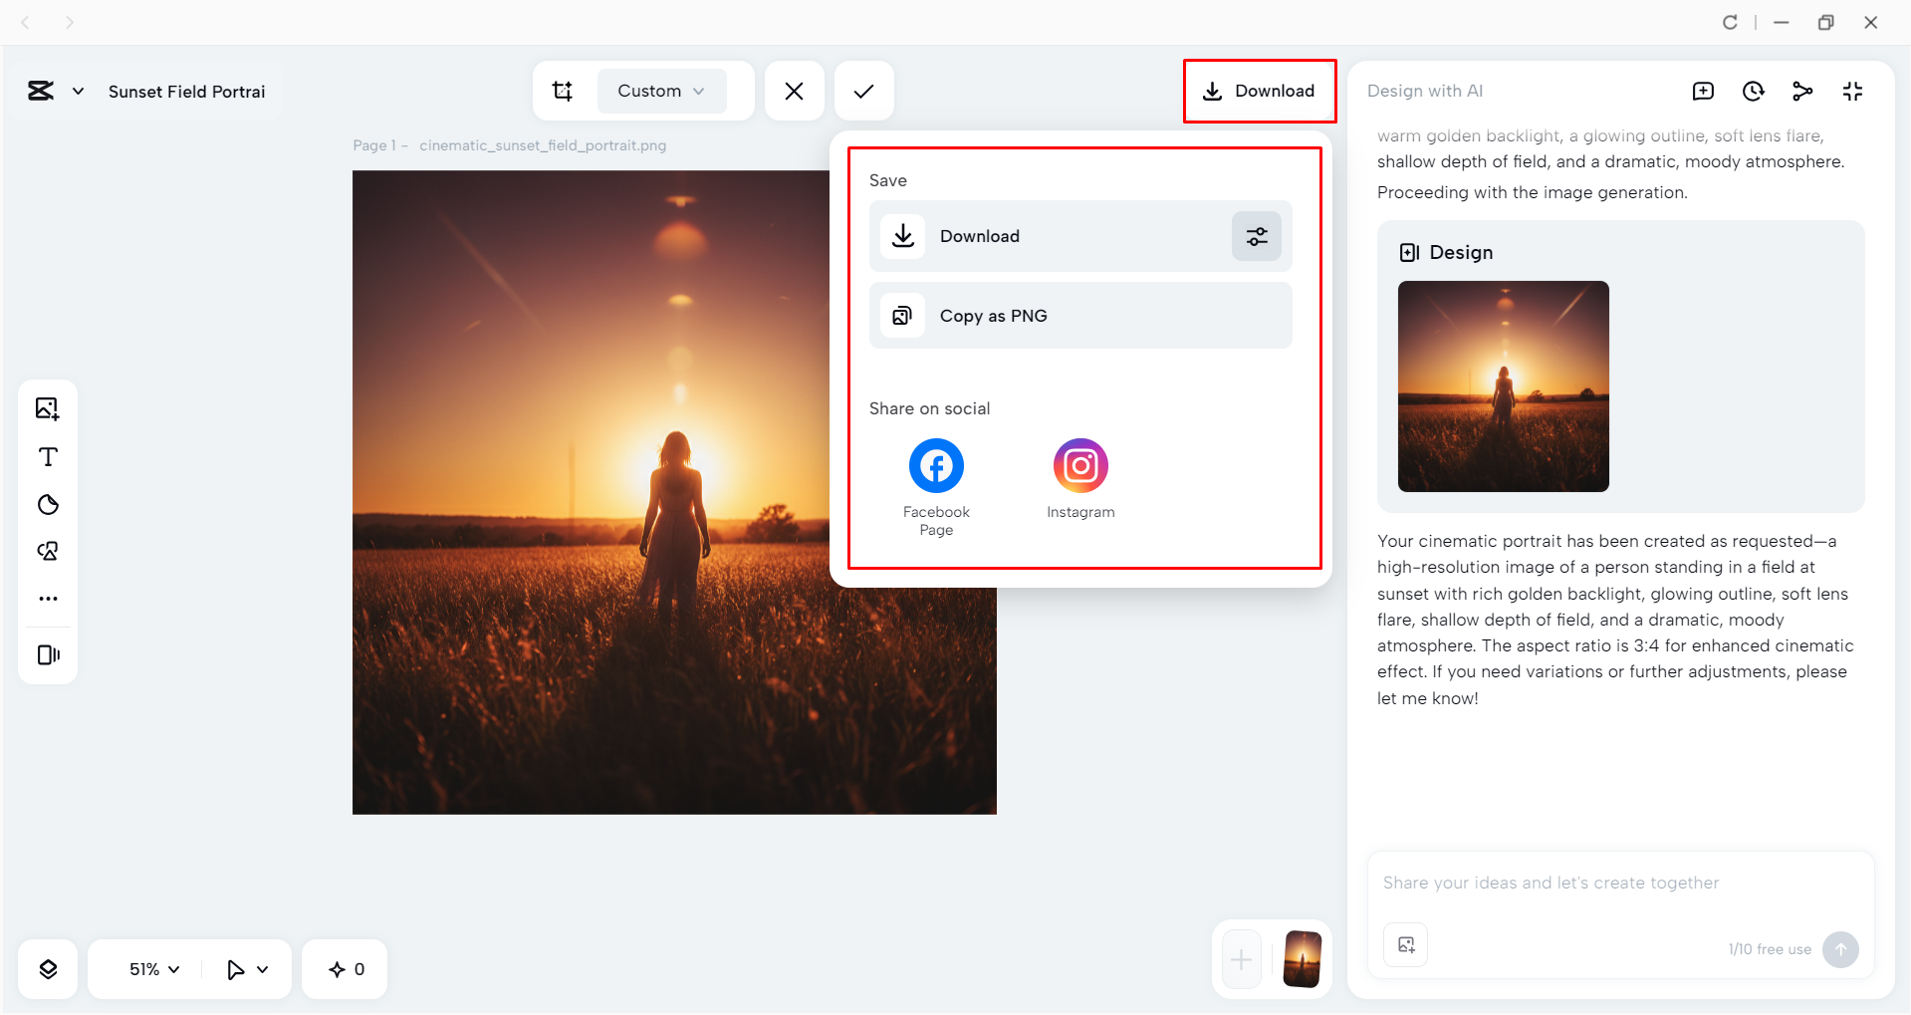Open the generated Design thumbnail
Screen dimensions: 1911x1015
[x=1503, y=386]
